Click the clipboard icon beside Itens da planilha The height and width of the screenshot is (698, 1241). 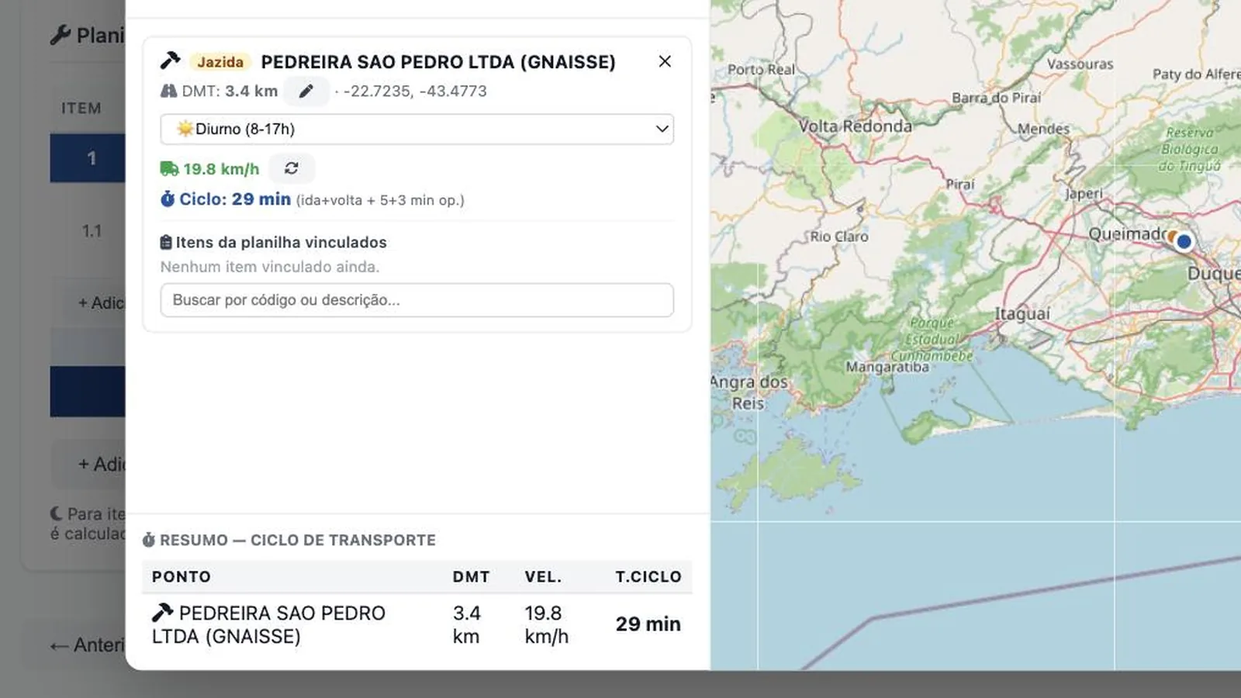(166, 243)
